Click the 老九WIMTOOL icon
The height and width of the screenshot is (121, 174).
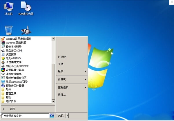3,58
